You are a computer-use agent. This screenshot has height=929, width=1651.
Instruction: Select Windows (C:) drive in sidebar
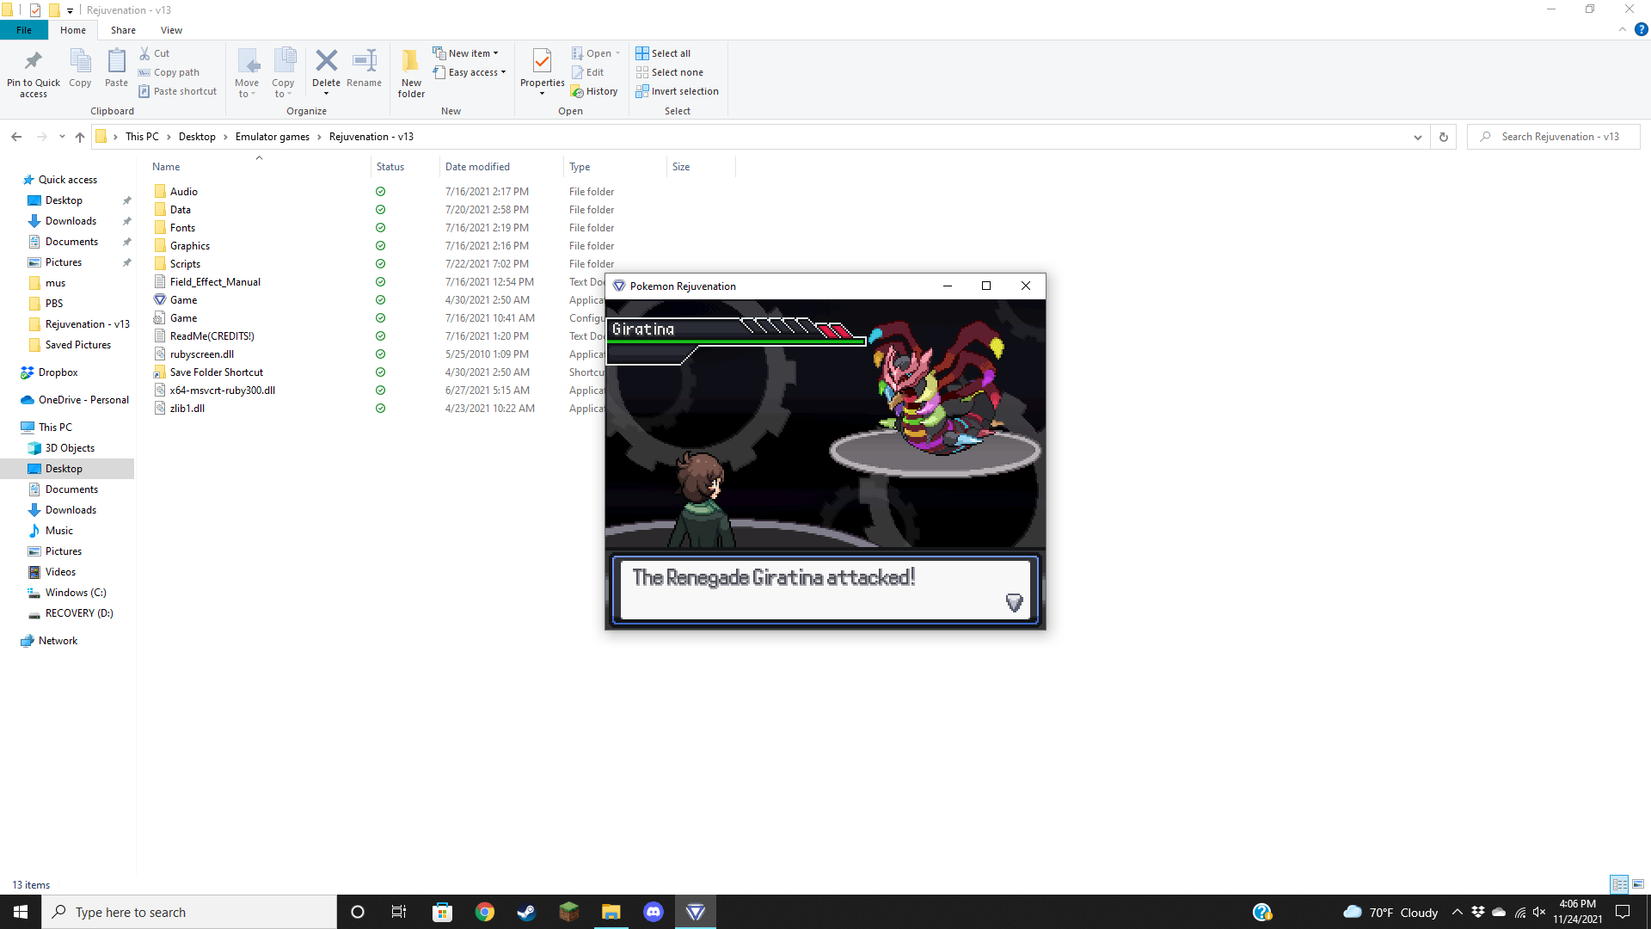[x=76, y=593]
